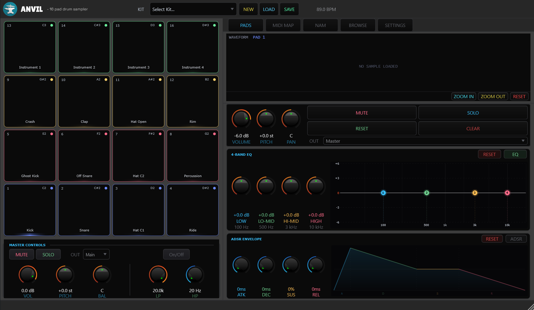Click the pad PAN knob

click(x=291, y=119)
